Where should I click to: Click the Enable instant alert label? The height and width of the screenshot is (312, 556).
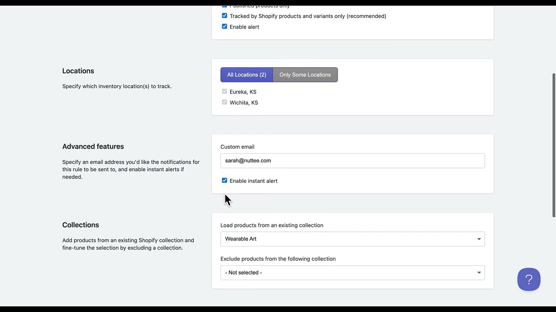(x=253, y=181)
